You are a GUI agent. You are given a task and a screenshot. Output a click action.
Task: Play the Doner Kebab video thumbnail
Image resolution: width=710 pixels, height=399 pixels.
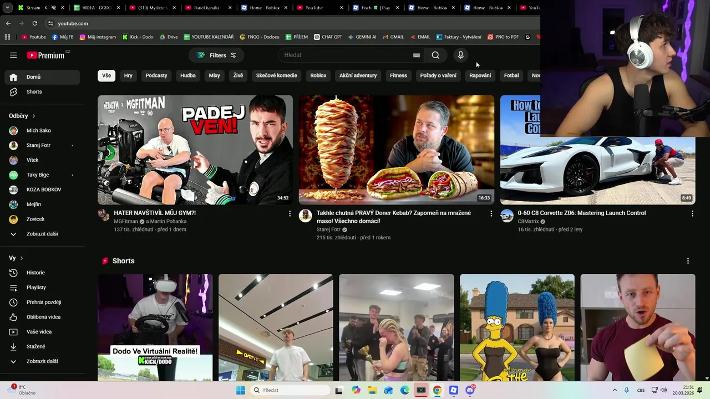coord(397,150)
